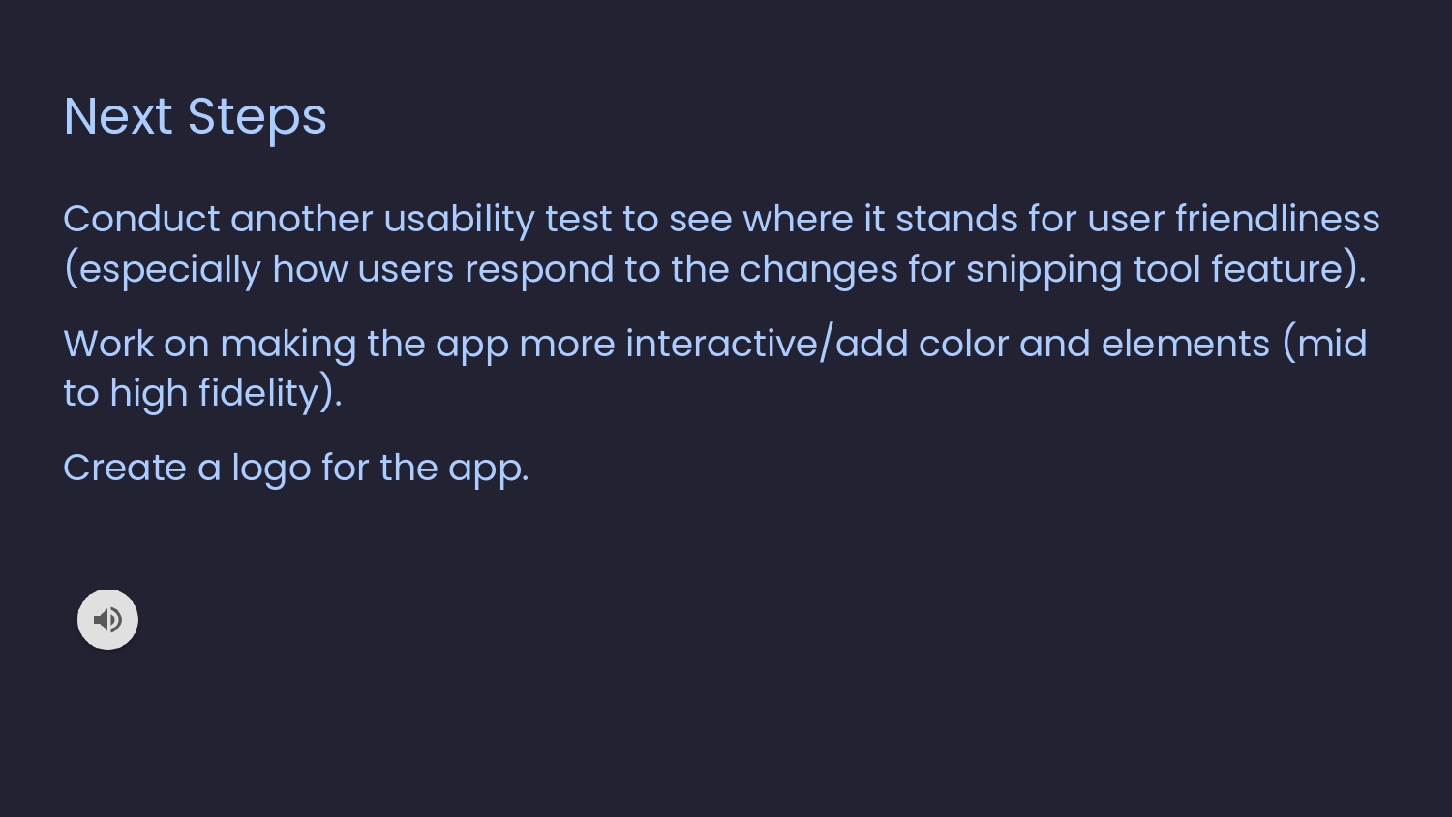The width and height of the screenshot is (1452, 817).
Task: Click the word "friendliness" in first paragraph
Action: (x=1277, y=220)
